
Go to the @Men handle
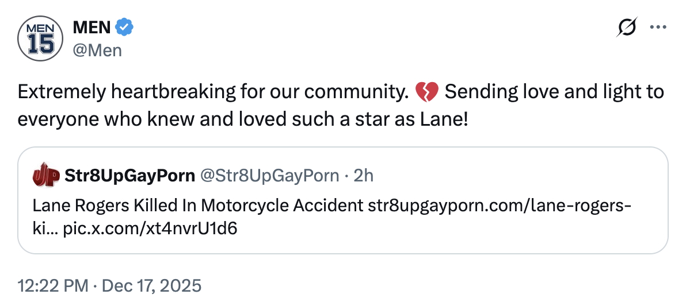click(x=97, y=51)
